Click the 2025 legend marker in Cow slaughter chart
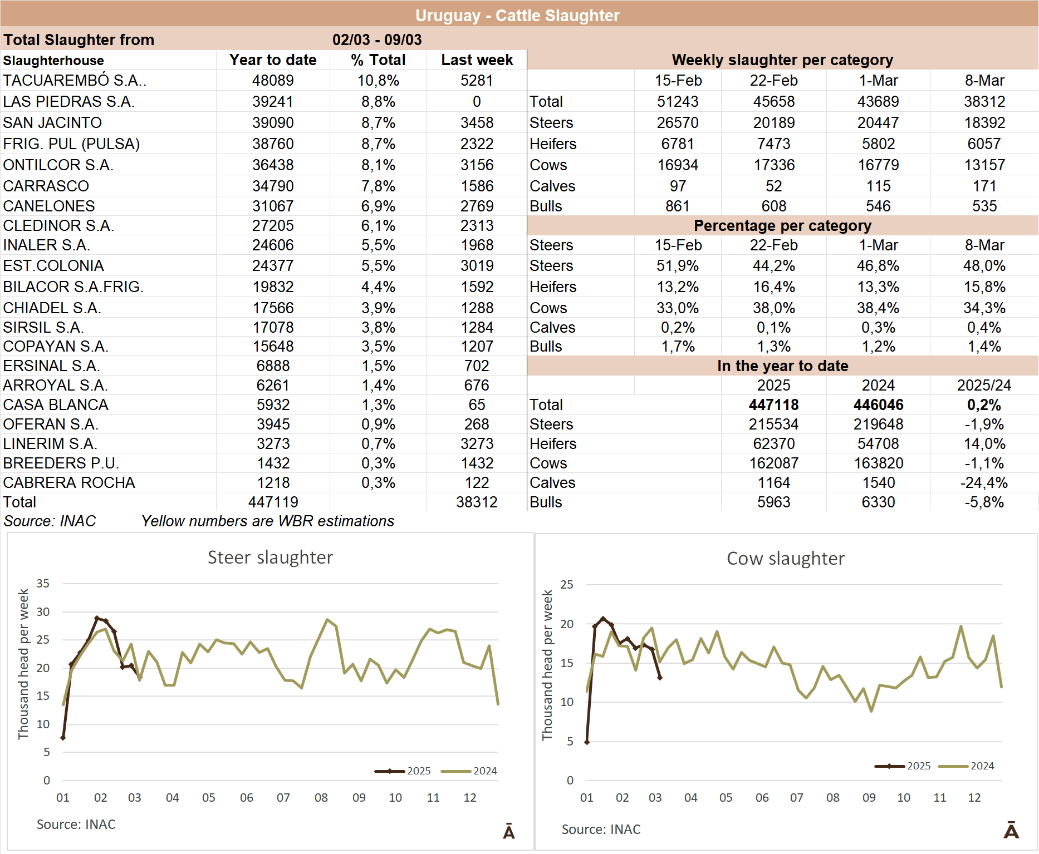The image size is (1039, 854). coord(889,766)
